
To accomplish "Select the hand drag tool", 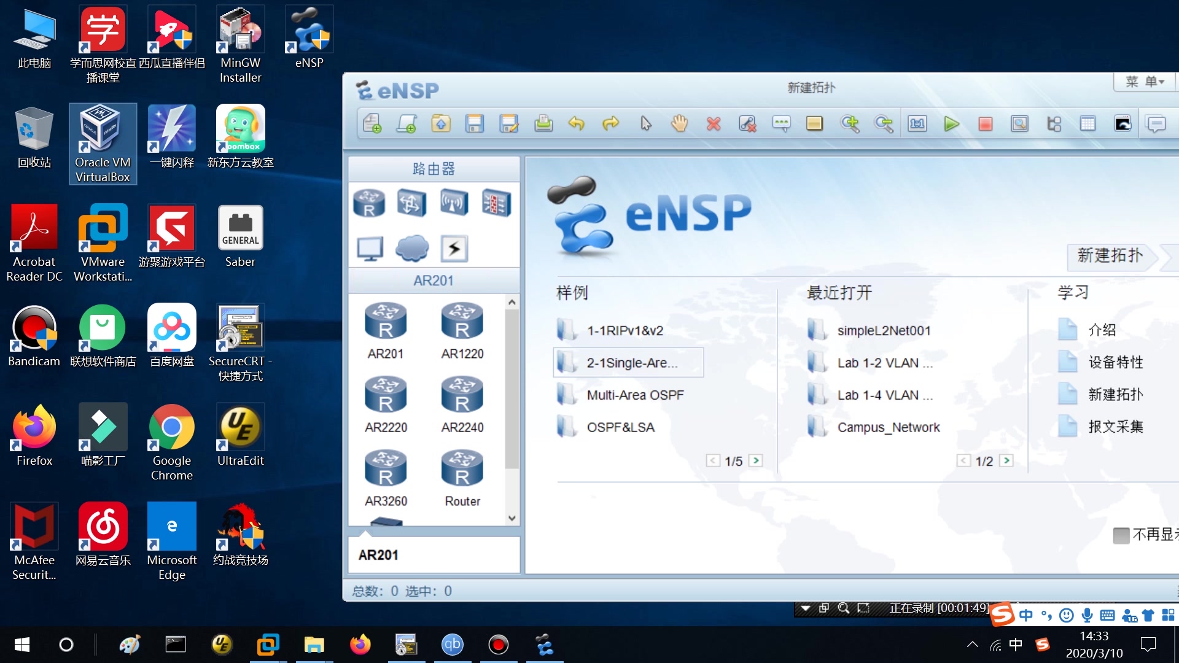I will 679,123.
